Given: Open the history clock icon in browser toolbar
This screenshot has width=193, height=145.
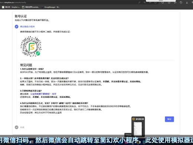Looking at the screenshot, I should (181, 2).
